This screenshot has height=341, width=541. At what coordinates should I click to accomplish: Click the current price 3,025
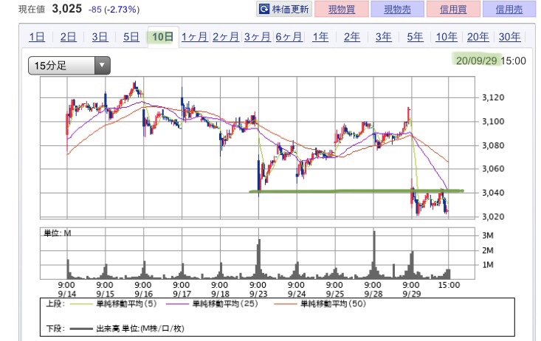coord(67,9)
